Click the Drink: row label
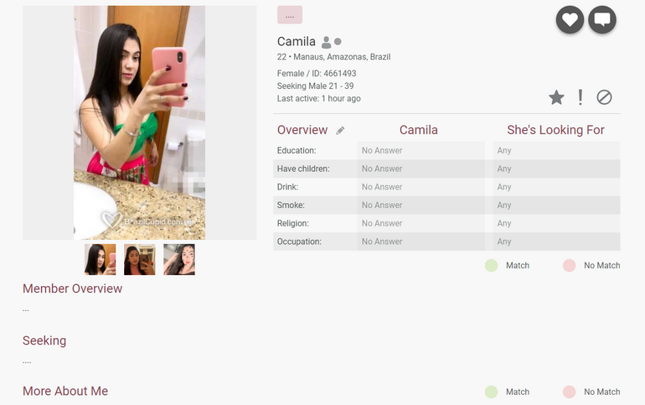The width and height of the screenshot is (645, 405). tap(287, 187)
